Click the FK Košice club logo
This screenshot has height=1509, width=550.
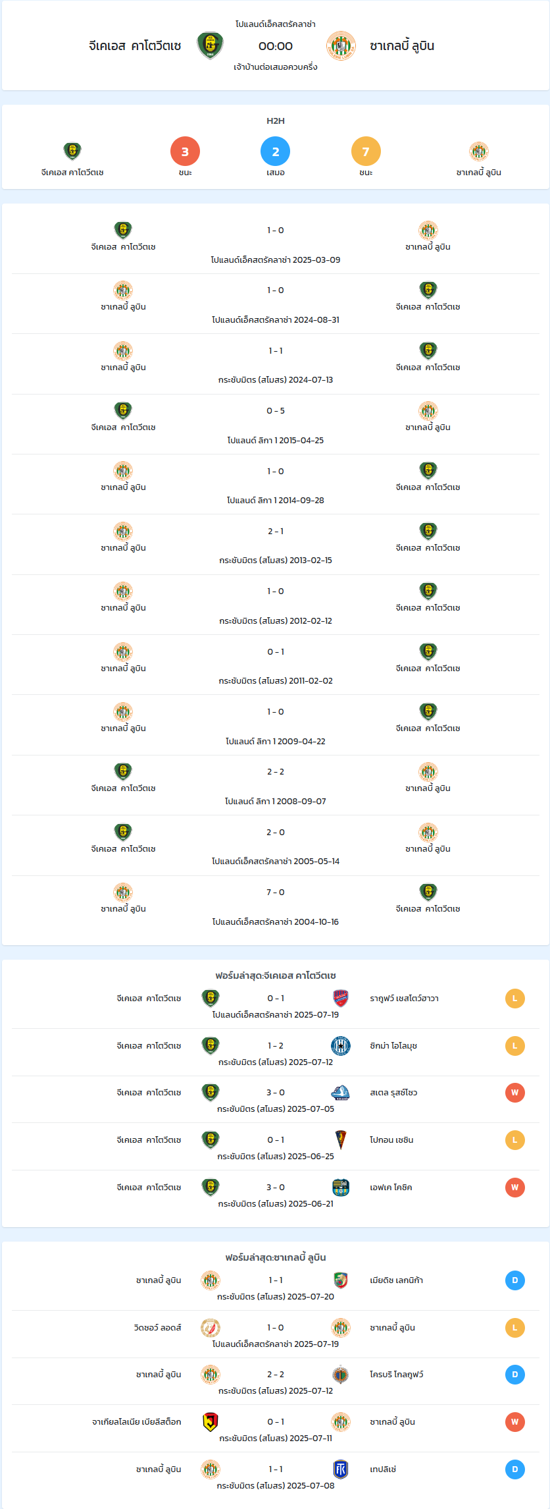tap(341, 1187)
